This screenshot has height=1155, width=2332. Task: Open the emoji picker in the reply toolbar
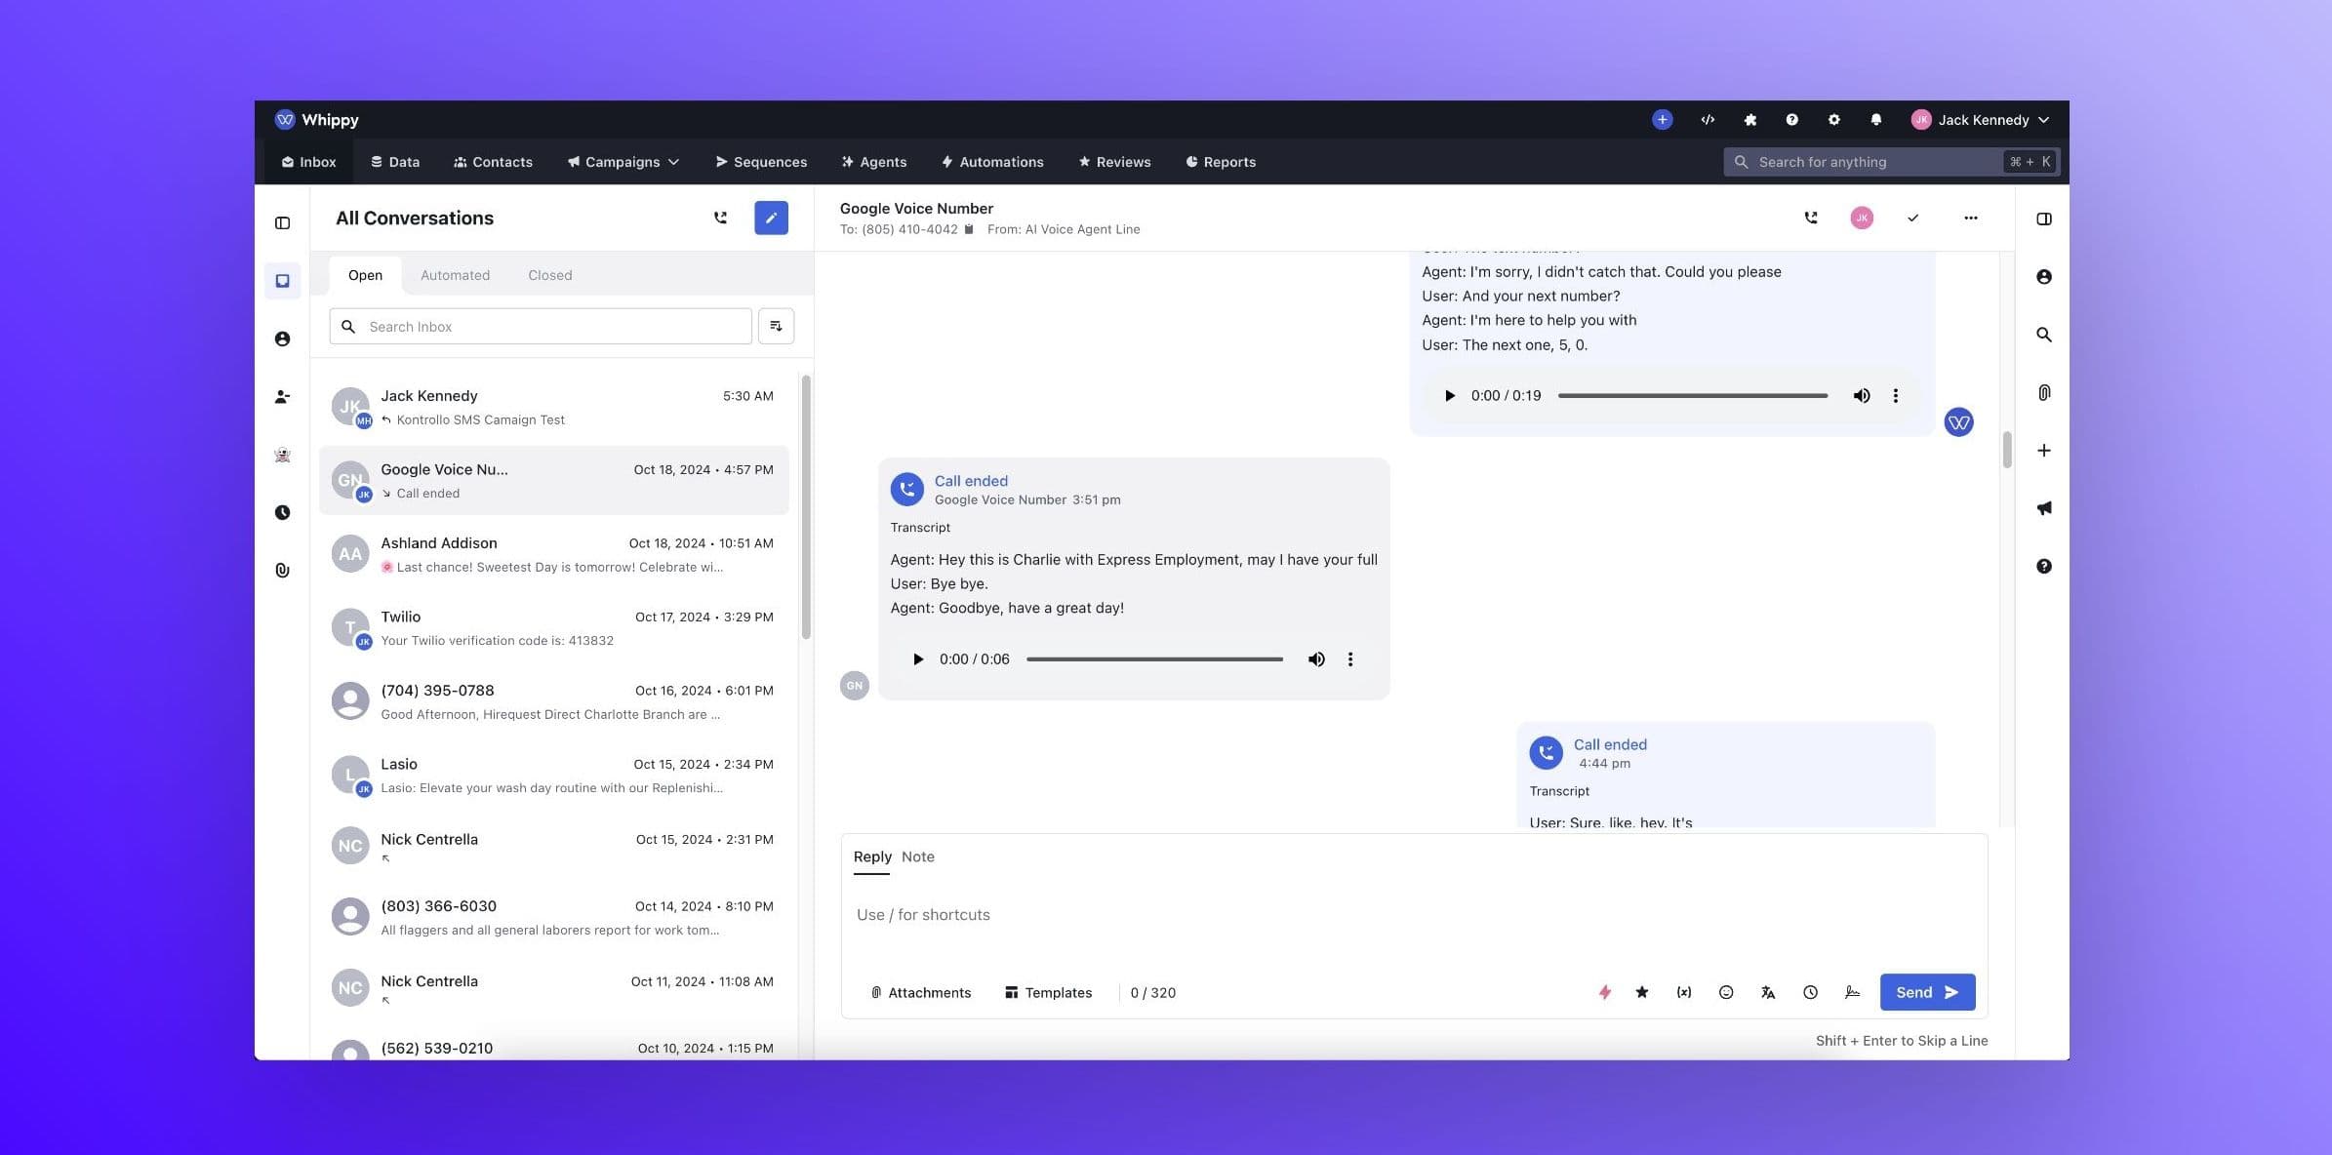pos(1726,992)
